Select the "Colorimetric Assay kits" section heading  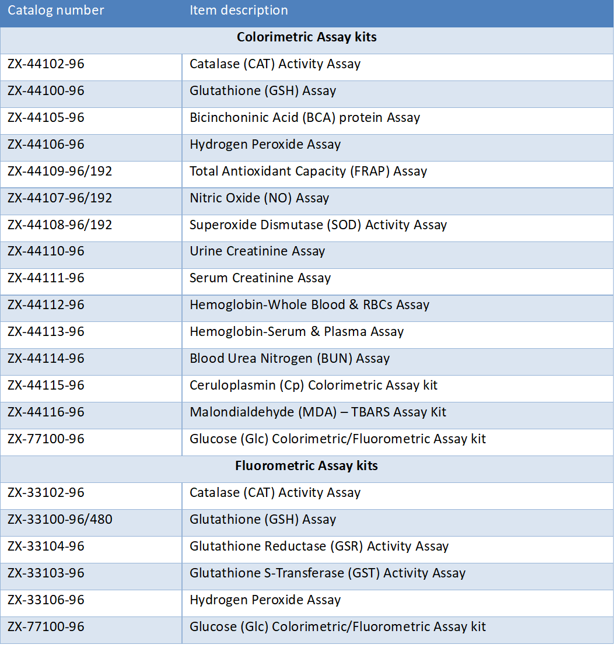[x=306, y=37]
